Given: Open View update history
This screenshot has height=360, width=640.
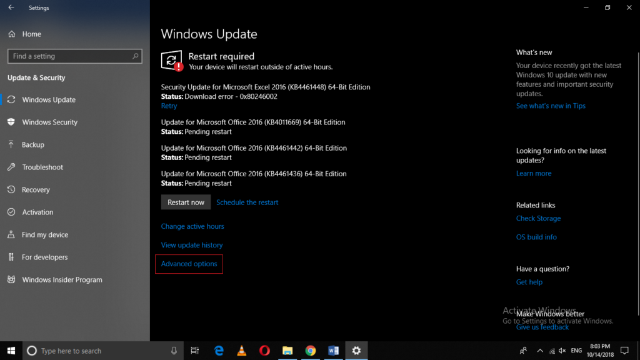Looking at the screenshot, I should tap(192, 245).
